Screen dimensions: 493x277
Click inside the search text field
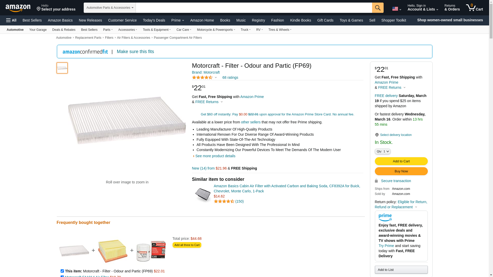[x=254, y=8]
